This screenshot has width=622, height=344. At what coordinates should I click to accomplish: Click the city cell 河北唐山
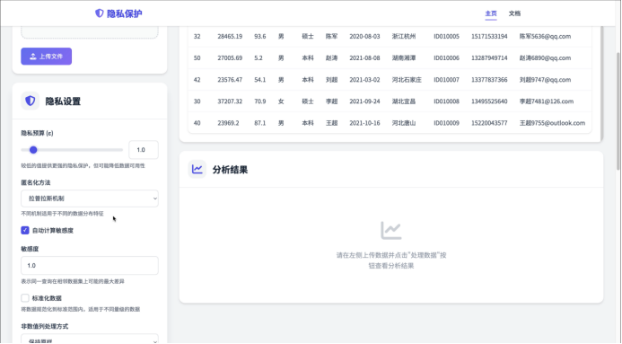(x=404, y=123)
